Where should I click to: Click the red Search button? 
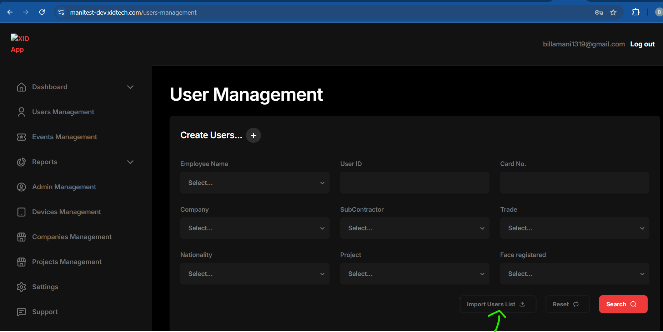point(623,304)
